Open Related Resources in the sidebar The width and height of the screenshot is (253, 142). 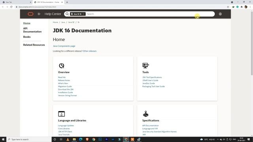coord(34,45)
